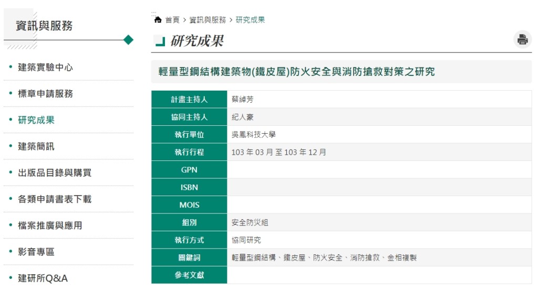Click the 研究成果 page heading

coord(197,41)
